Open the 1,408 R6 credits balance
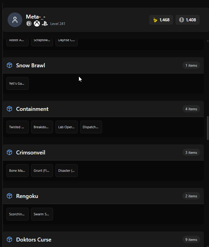This screenshot has height=247, width=209. pos(187,20)
